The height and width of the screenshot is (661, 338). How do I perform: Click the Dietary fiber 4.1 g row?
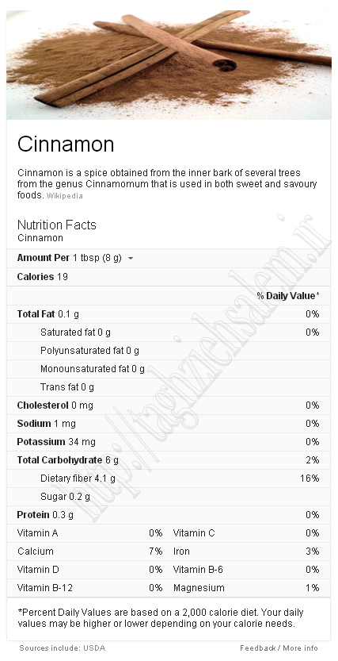coord(169,478)
